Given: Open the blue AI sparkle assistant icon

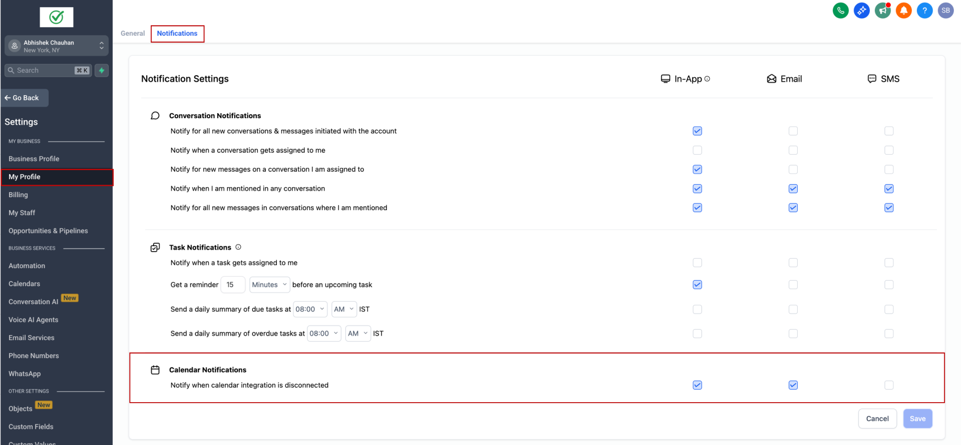Looking at the screenshot, I should coord(861,10).
